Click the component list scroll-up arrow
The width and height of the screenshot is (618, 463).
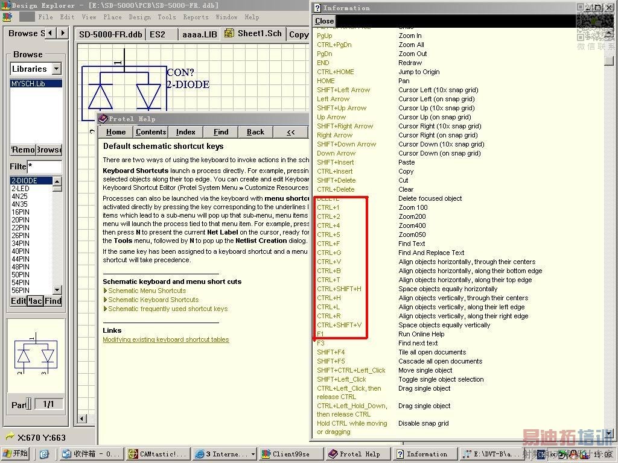click(57, 181)
